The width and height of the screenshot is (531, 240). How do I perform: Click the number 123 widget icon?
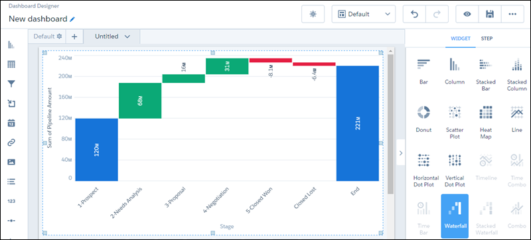click(x=11, y=201)
